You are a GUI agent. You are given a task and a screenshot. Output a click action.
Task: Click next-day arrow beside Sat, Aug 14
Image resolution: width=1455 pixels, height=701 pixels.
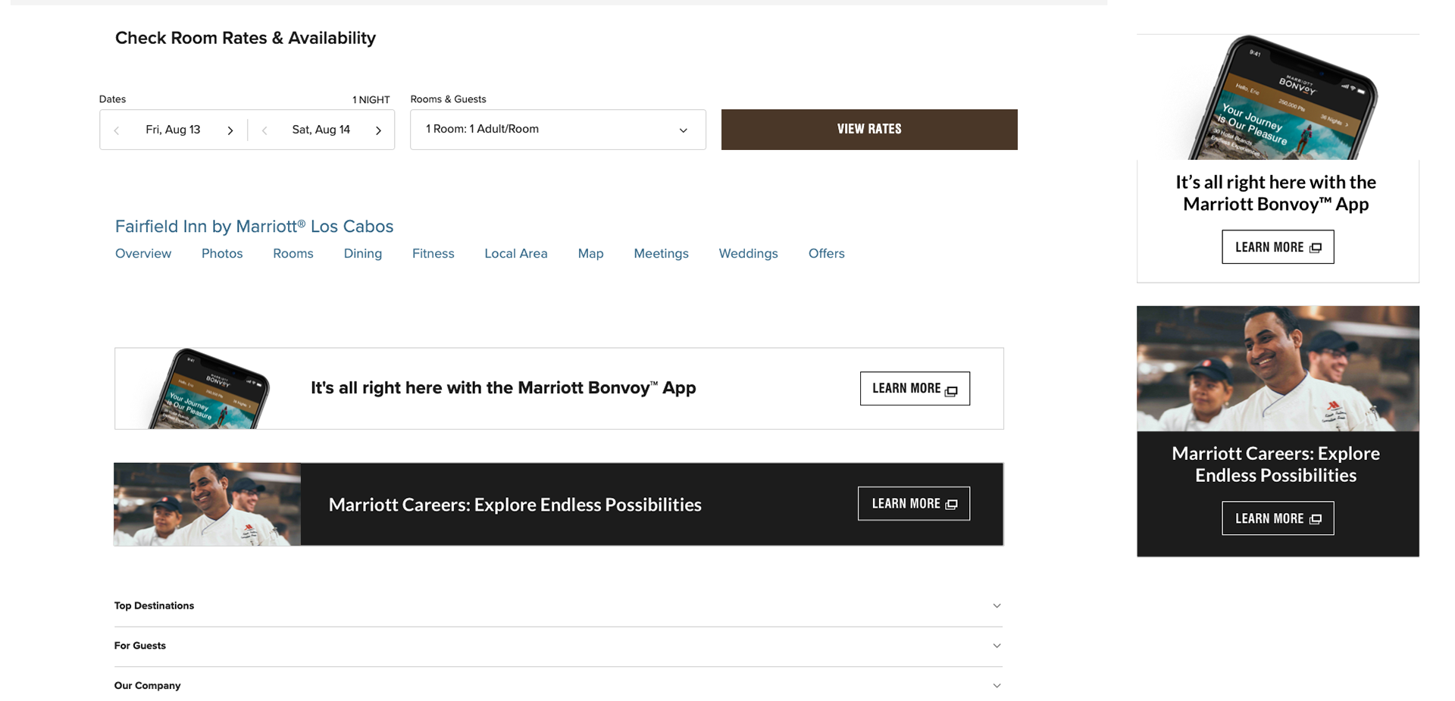pyautogui.click(x=378, y=130)
